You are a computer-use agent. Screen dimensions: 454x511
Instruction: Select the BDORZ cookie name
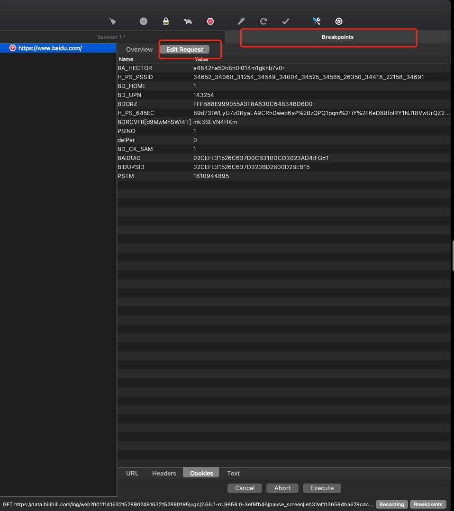tap(127, 104)
